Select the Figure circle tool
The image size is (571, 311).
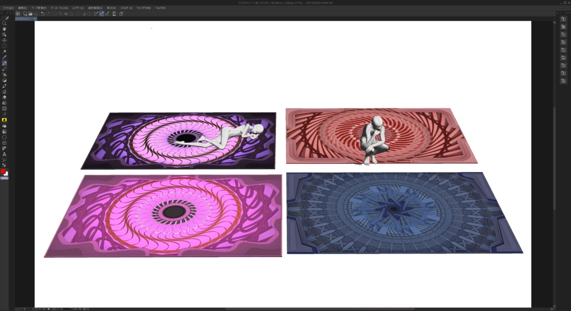pyautogui.click(x=4, y=137)
